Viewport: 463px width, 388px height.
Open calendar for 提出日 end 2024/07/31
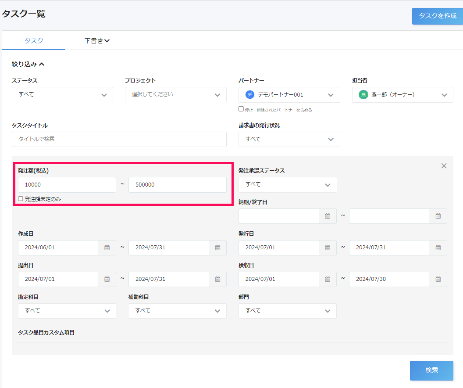click(x=217, y=279)
